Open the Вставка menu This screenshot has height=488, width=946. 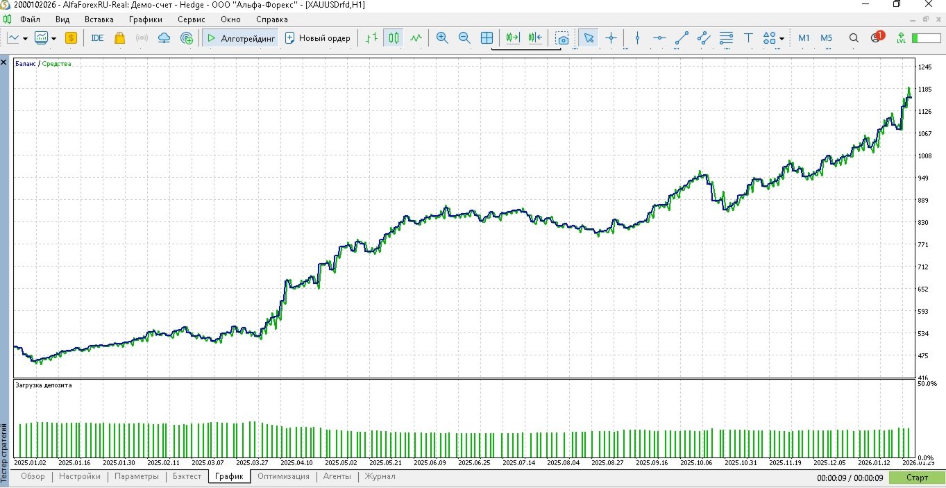tap(99, 19)
